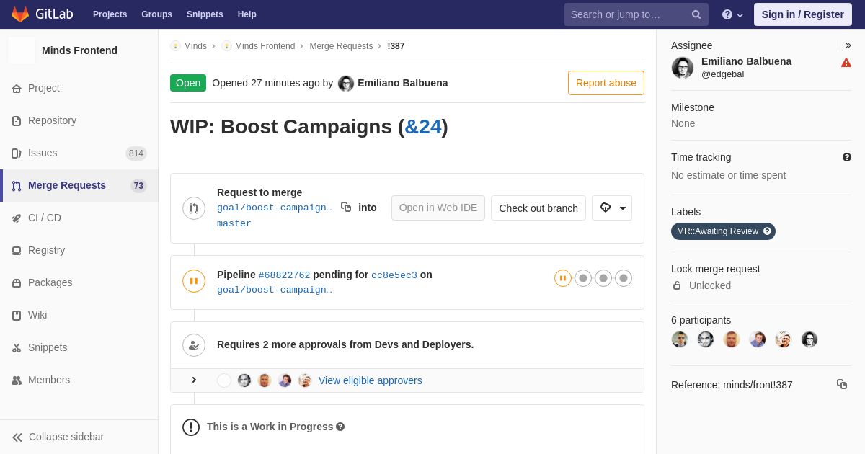Collapse the right sidebar with double chevron
Screen dimensions: 865x454
click(x=848, y=45)
